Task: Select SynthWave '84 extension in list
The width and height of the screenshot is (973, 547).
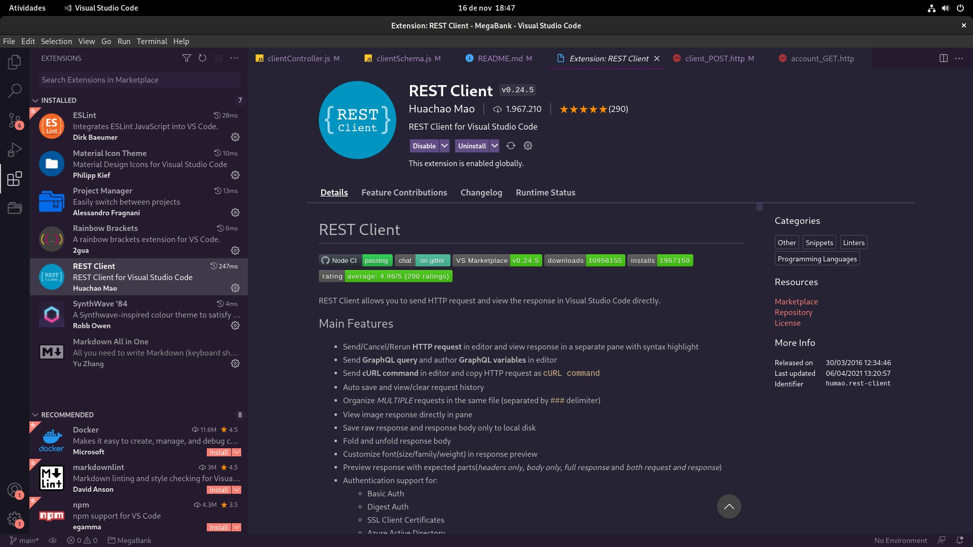Action: click(138, 315)
